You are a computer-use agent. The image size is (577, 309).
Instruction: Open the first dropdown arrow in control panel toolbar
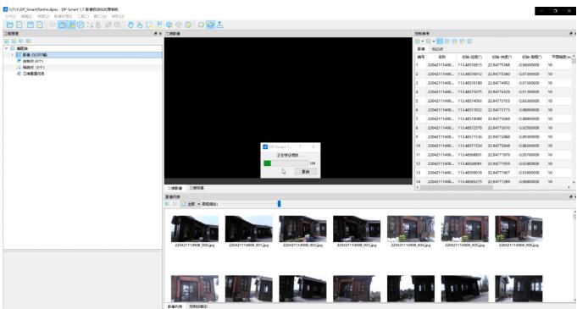(423, 41)
